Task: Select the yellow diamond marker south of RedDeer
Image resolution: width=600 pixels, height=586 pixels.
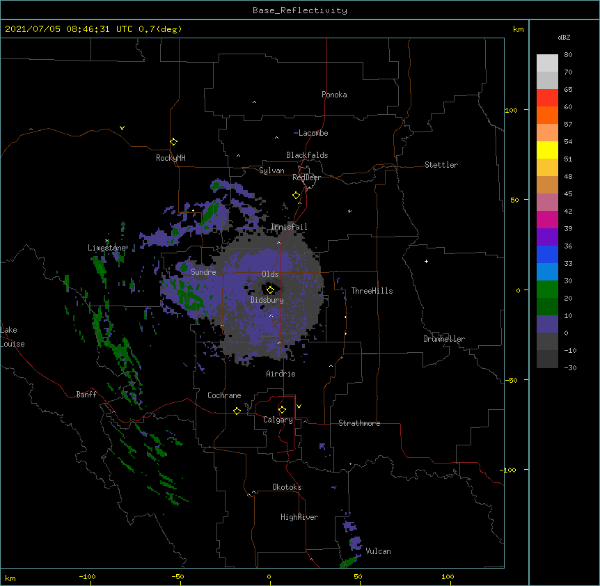Action: click(x=297, y=196)
